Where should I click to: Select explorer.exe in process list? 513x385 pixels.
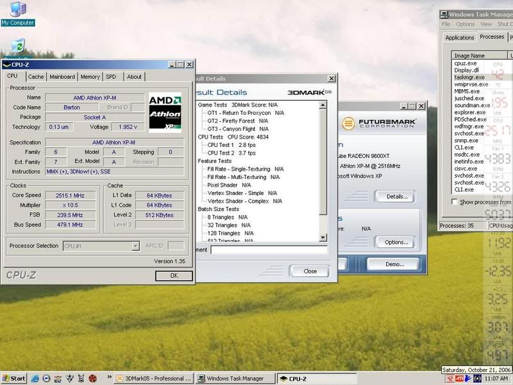tap(470, 112)
